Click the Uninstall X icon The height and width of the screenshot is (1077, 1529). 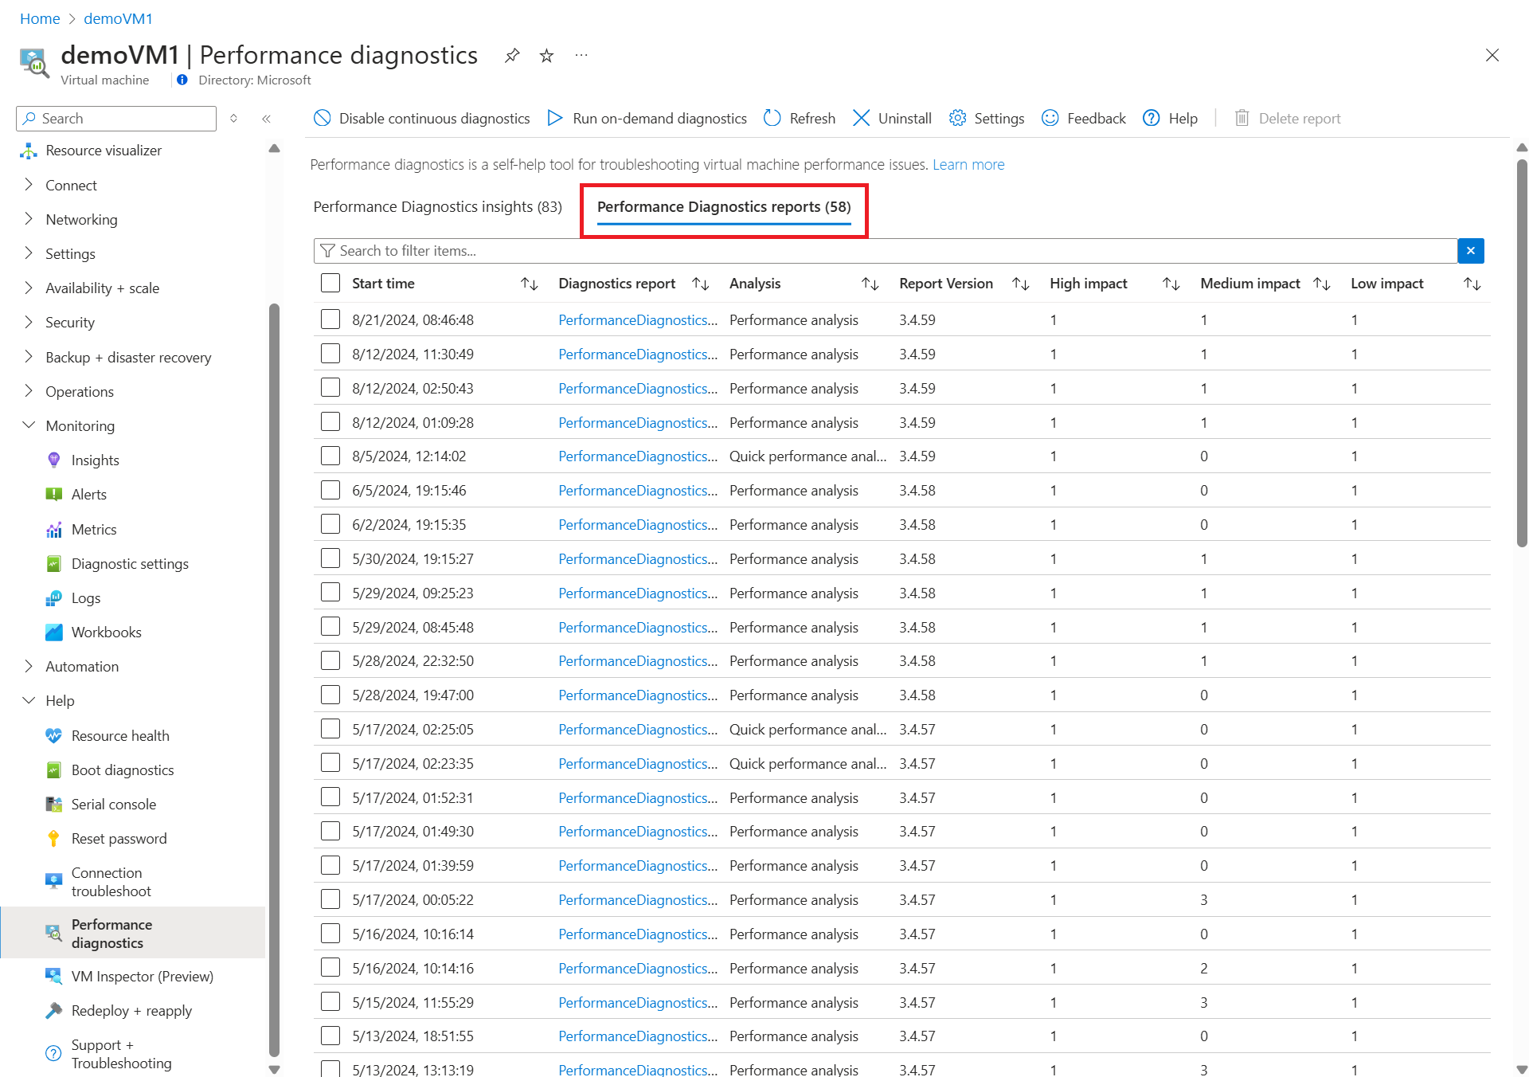point(861,118)
